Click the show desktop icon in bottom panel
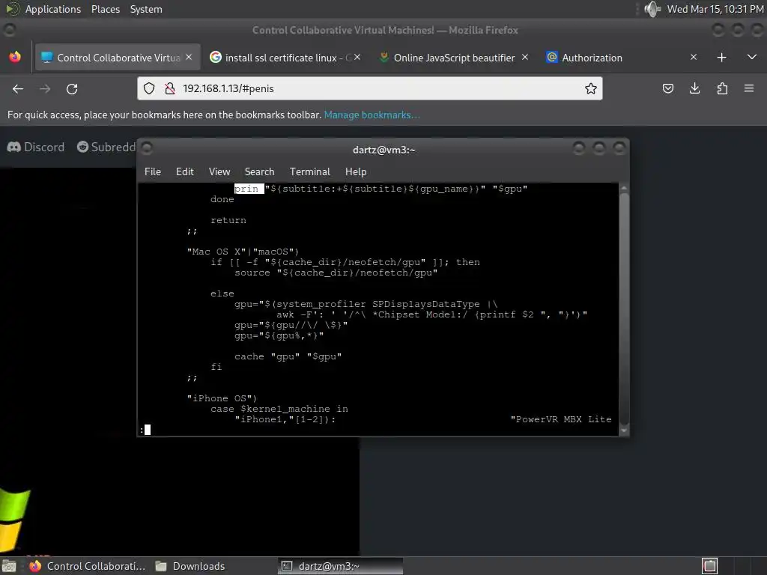The height and width of the screenshot is (575, 767). [9, 566]
